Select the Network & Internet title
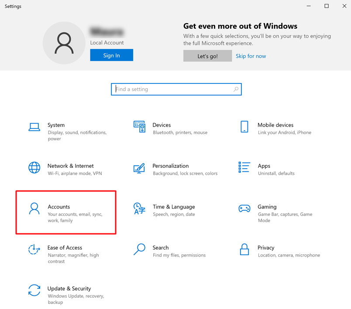The image size is (351, 309). pyautogui.click(x=71, y=166)
